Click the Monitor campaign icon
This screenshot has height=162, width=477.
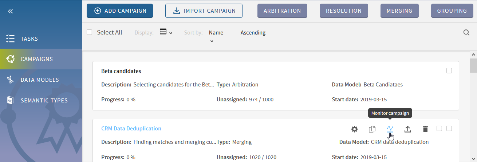pos(390,129)
